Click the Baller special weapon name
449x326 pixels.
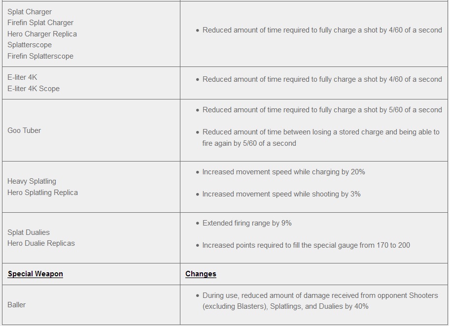pyautogui.click(x=17, y=305)
